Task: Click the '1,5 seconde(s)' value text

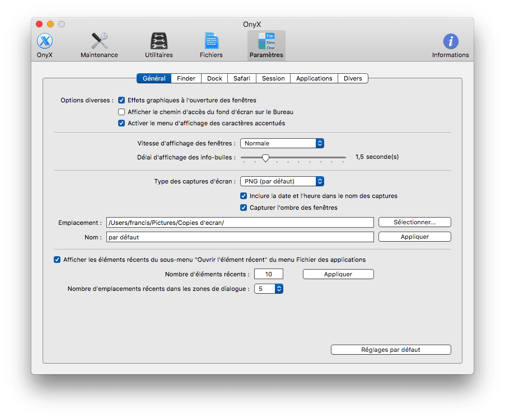Action: (x=377, y=157)
